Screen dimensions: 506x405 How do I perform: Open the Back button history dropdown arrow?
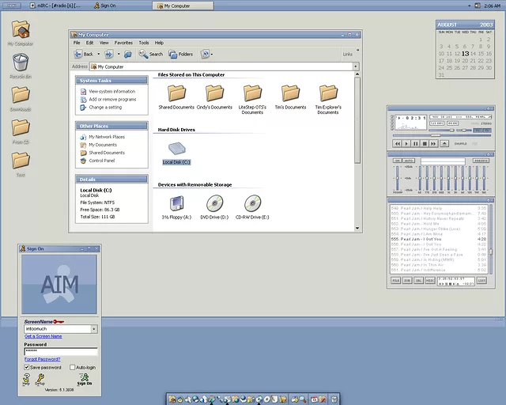coord(99,54)
